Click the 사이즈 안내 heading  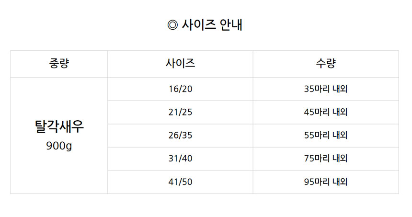205,25
